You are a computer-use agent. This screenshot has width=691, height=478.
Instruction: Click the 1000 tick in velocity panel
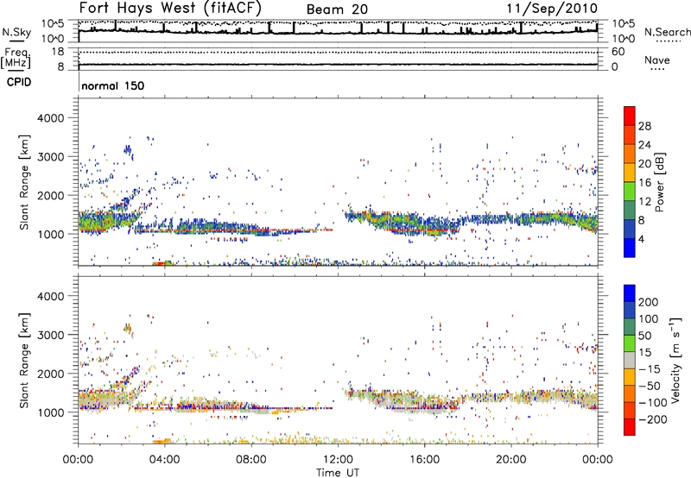coord(51,412)
